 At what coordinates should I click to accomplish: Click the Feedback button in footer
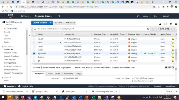pyautogui.click(x=10, y=86)
